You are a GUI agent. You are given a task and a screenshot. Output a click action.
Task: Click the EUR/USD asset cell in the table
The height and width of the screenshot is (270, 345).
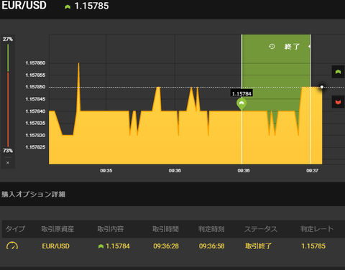[56, 246]
